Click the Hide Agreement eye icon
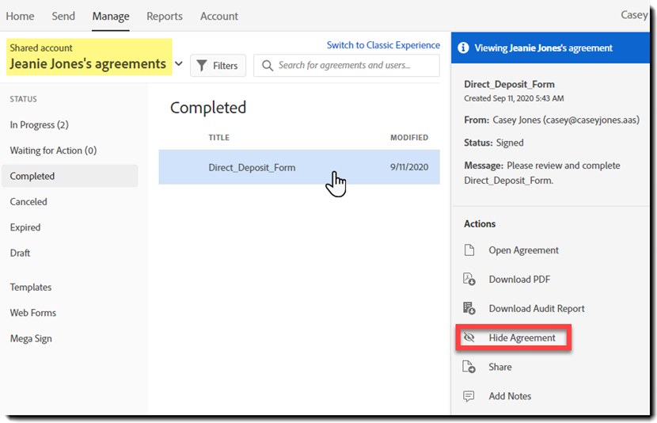 [x=469, y=338]
